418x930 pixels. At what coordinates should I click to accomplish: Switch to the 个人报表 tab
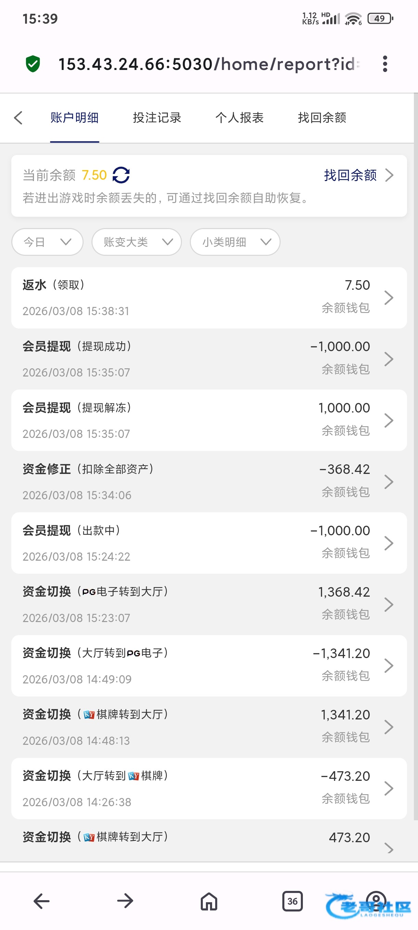239,118
